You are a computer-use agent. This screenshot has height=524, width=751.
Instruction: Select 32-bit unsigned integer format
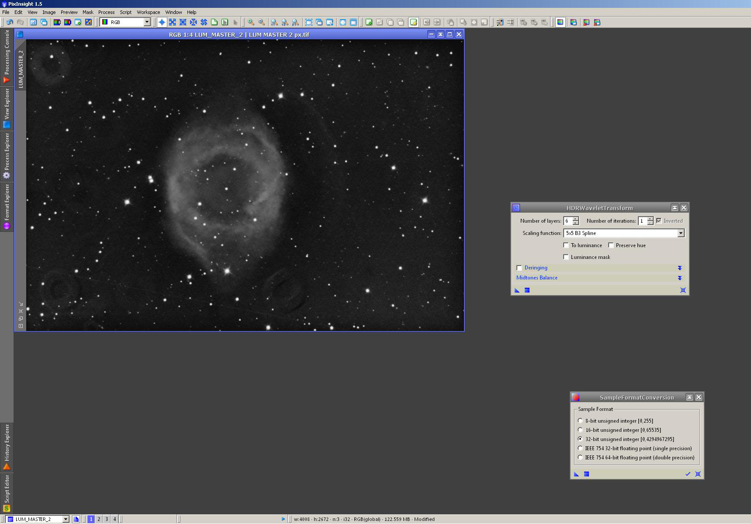[x=580, y=439]
